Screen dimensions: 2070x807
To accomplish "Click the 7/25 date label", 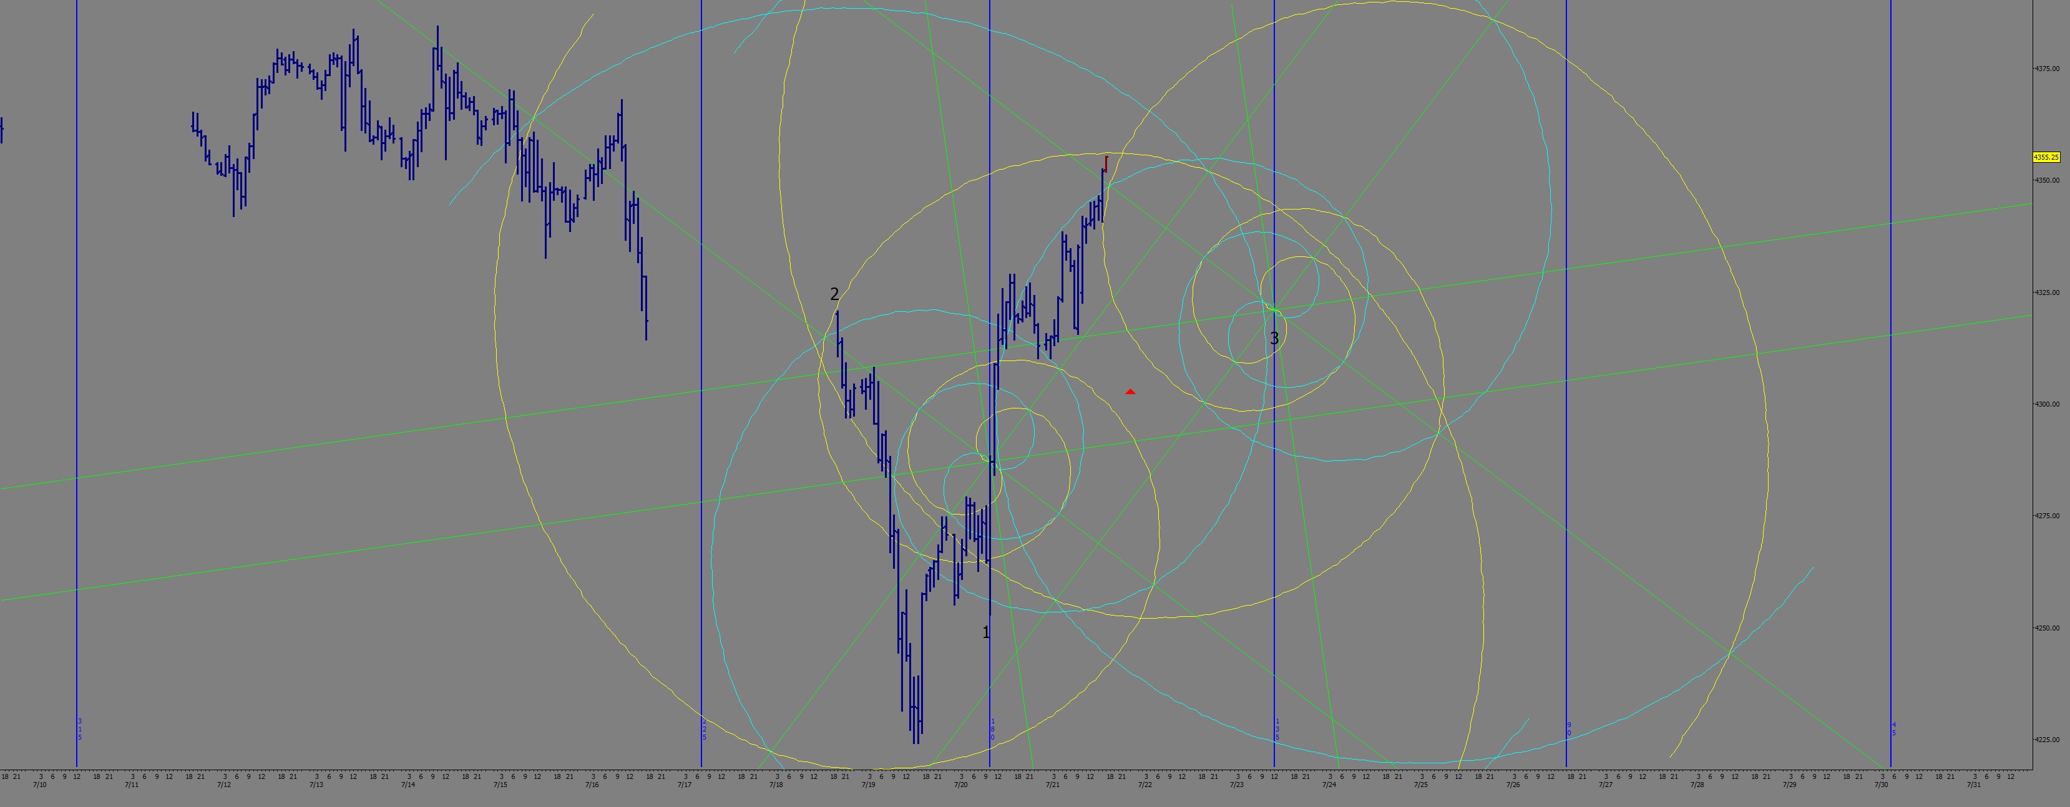I will [x=1422, y=785].
